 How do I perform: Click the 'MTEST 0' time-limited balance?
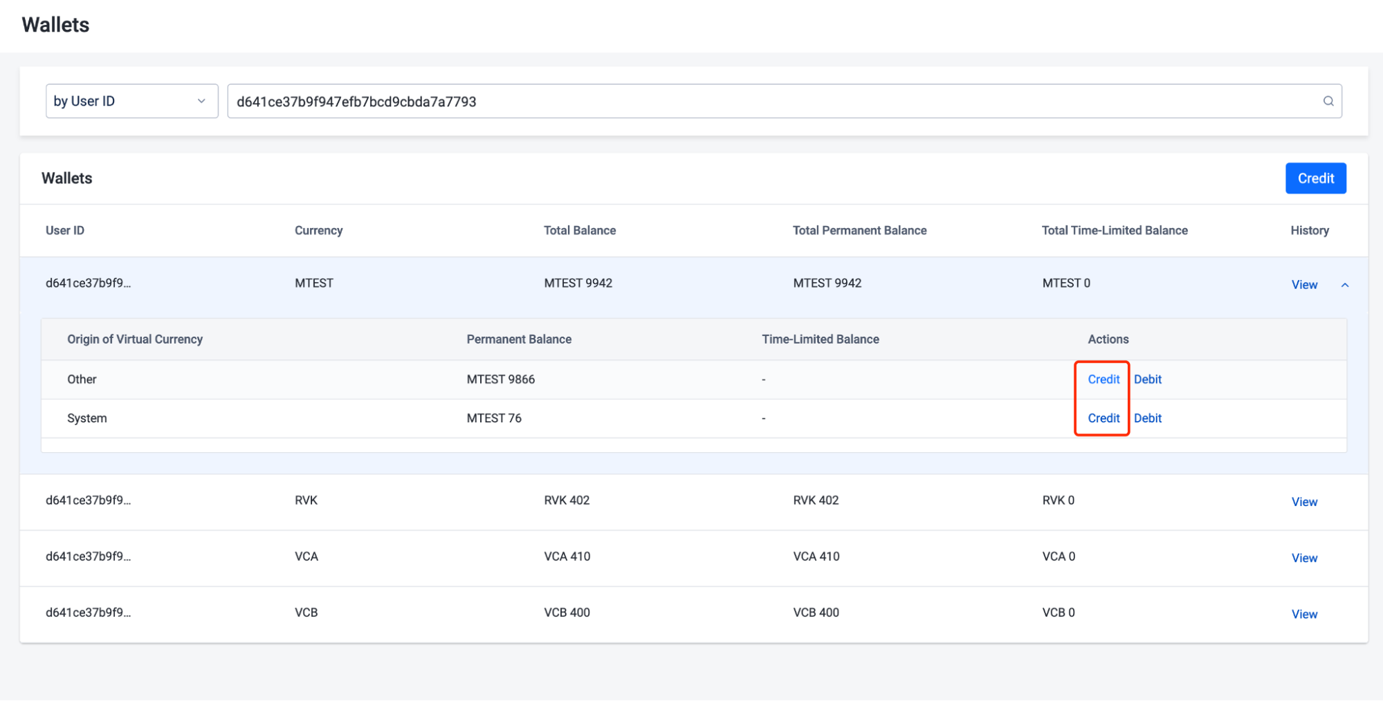[1065, 283]
